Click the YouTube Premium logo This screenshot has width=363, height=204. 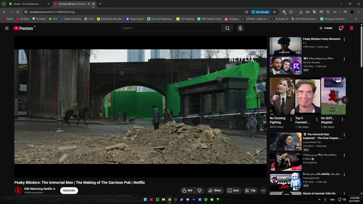point(23,28)
